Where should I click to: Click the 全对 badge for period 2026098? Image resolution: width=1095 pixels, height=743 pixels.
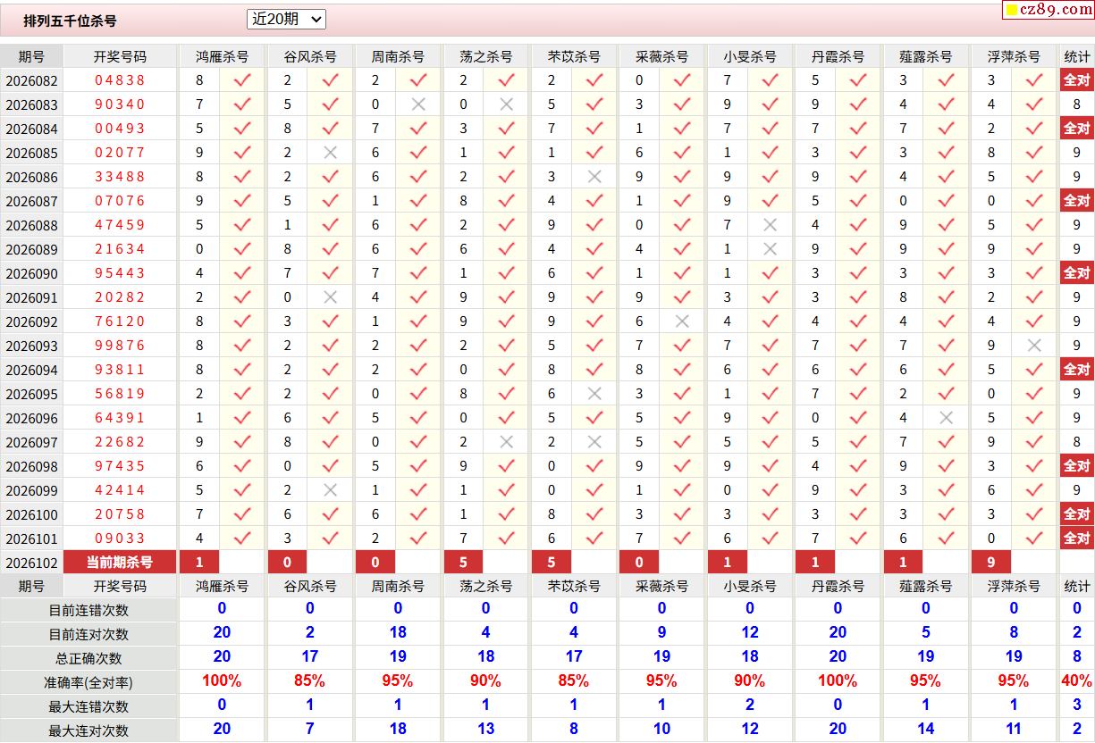click(1076, 466)
